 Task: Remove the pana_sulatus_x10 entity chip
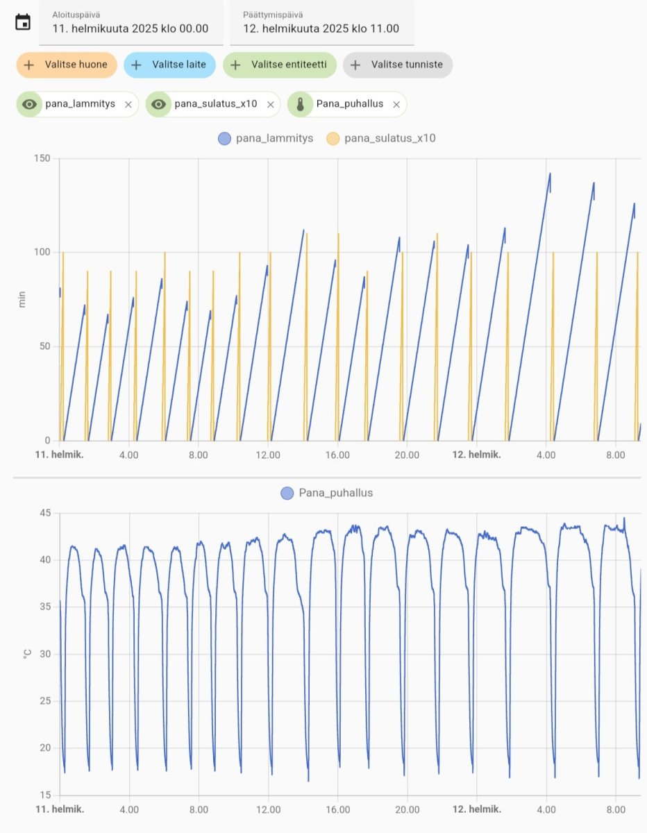tap(270, 104)
